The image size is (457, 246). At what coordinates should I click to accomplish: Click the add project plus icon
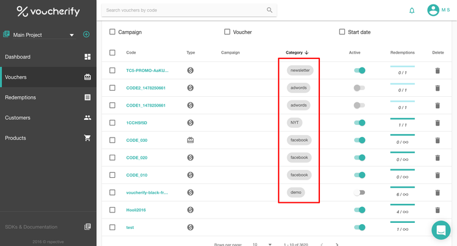[x=86, y=35]
